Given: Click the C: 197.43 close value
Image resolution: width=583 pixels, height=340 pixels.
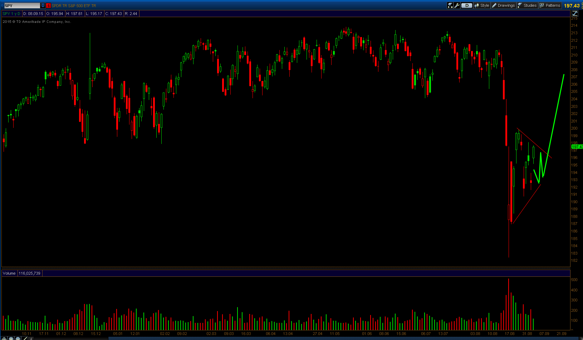Looking at the screenshot, I should 114,14.
